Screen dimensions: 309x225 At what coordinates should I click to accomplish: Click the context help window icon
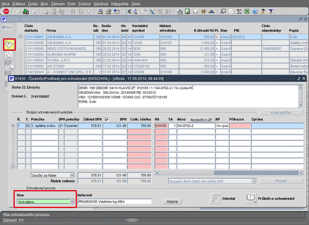click(x=271, y=12)
